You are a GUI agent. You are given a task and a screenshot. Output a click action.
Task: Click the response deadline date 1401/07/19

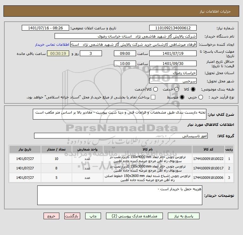(173, 53)
